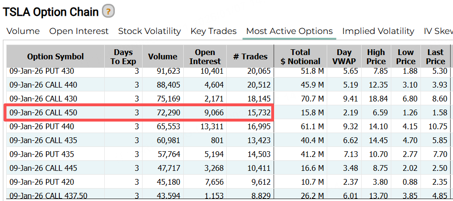This screenshot has height=201, width=453.
Task: Select the 09-Jan-26 CALL 450 row
Action: coord(43,113)
